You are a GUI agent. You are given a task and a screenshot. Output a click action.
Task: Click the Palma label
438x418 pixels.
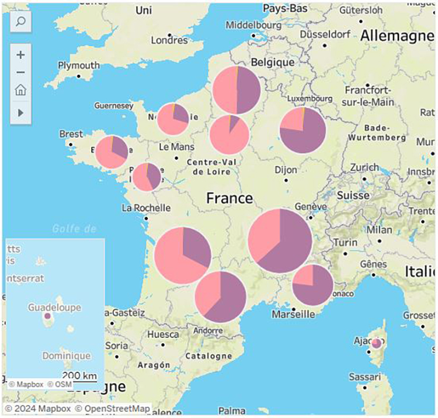(x=232, y=411)
